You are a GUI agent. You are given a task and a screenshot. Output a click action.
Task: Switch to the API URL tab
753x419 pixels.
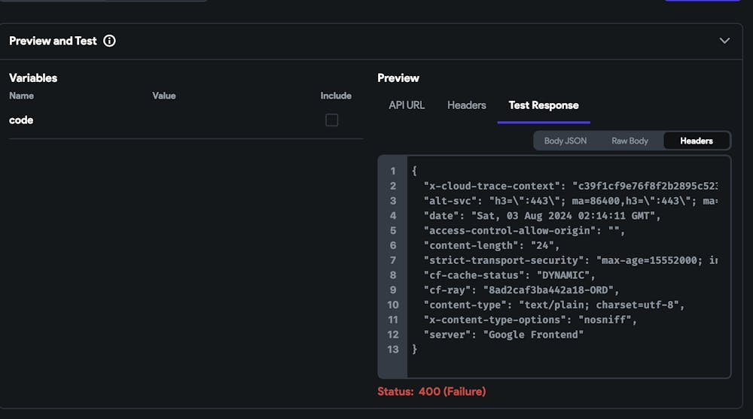[407, 105]
